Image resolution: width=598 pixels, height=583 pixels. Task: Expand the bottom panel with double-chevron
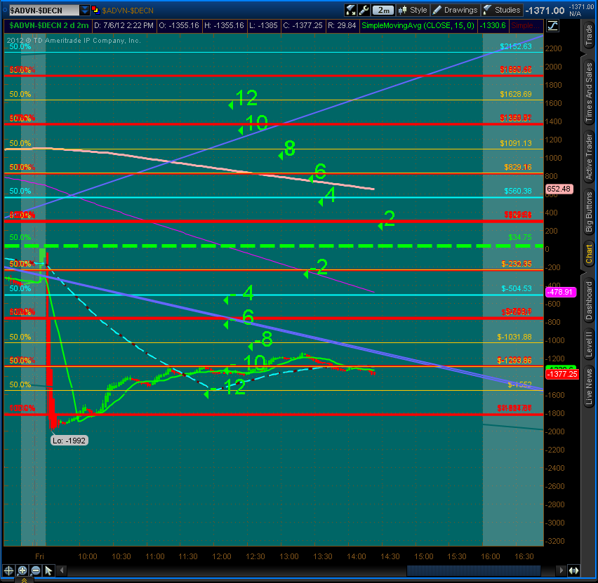click(x=24, y=580)
